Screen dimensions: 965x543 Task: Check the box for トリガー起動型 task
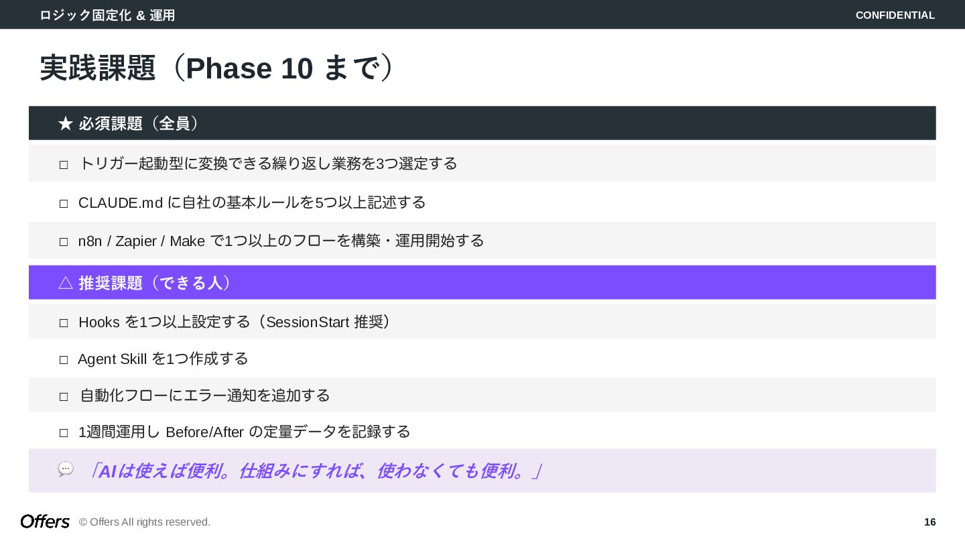(64, 165)
